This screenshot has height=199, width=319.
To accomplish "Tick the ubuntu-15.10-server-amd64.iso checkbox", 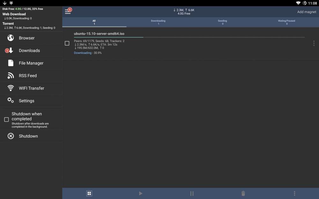I will coord(67,43).
